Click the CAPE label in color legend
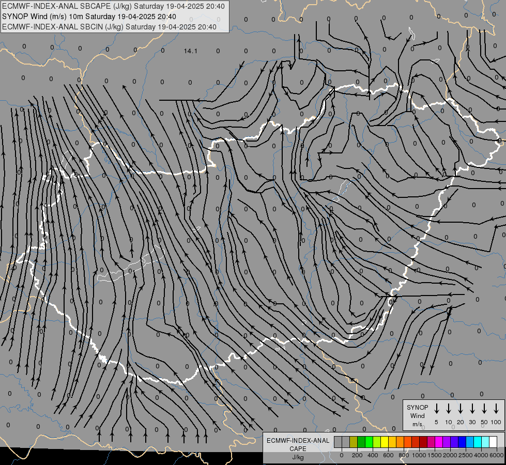The height and width of the screenshot is (465, 506). [x=298, y=449]
